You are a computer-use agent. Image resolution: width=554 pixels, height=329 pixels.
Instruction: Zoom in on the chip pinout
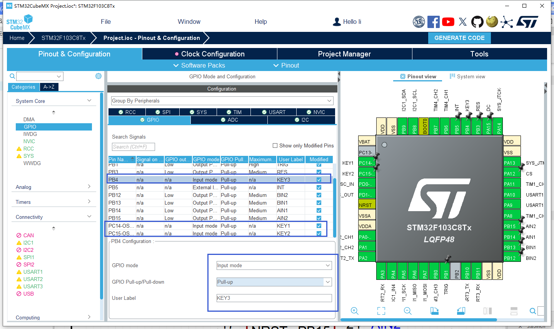[x=355, y=311]
